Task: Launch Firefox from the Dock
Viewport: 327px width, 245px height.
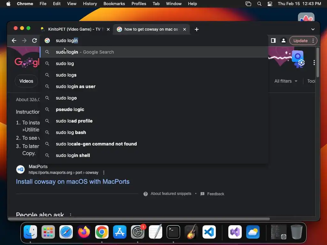Action: (84, 232)
